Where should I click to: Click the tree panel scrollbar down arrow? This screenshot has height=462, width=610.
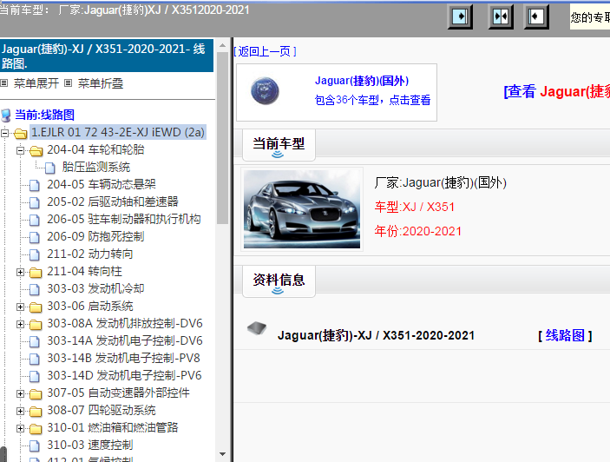click(x=222, y=454)
